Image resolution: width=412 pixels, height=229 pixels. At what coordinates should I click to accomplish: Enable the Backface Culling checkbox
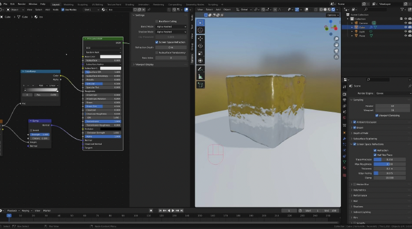click(x=157, y=21)
